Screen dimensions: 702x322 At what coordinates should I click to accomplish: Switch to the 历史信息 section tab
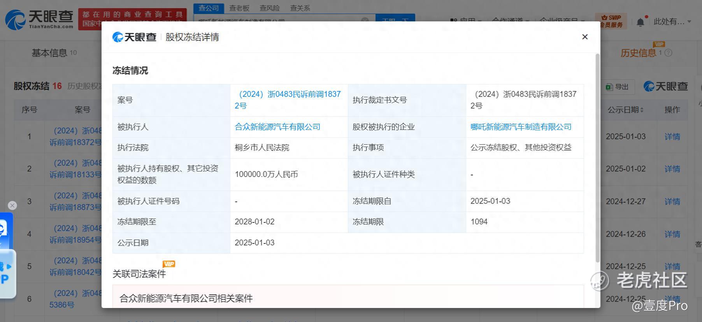[x=638, y=53]
